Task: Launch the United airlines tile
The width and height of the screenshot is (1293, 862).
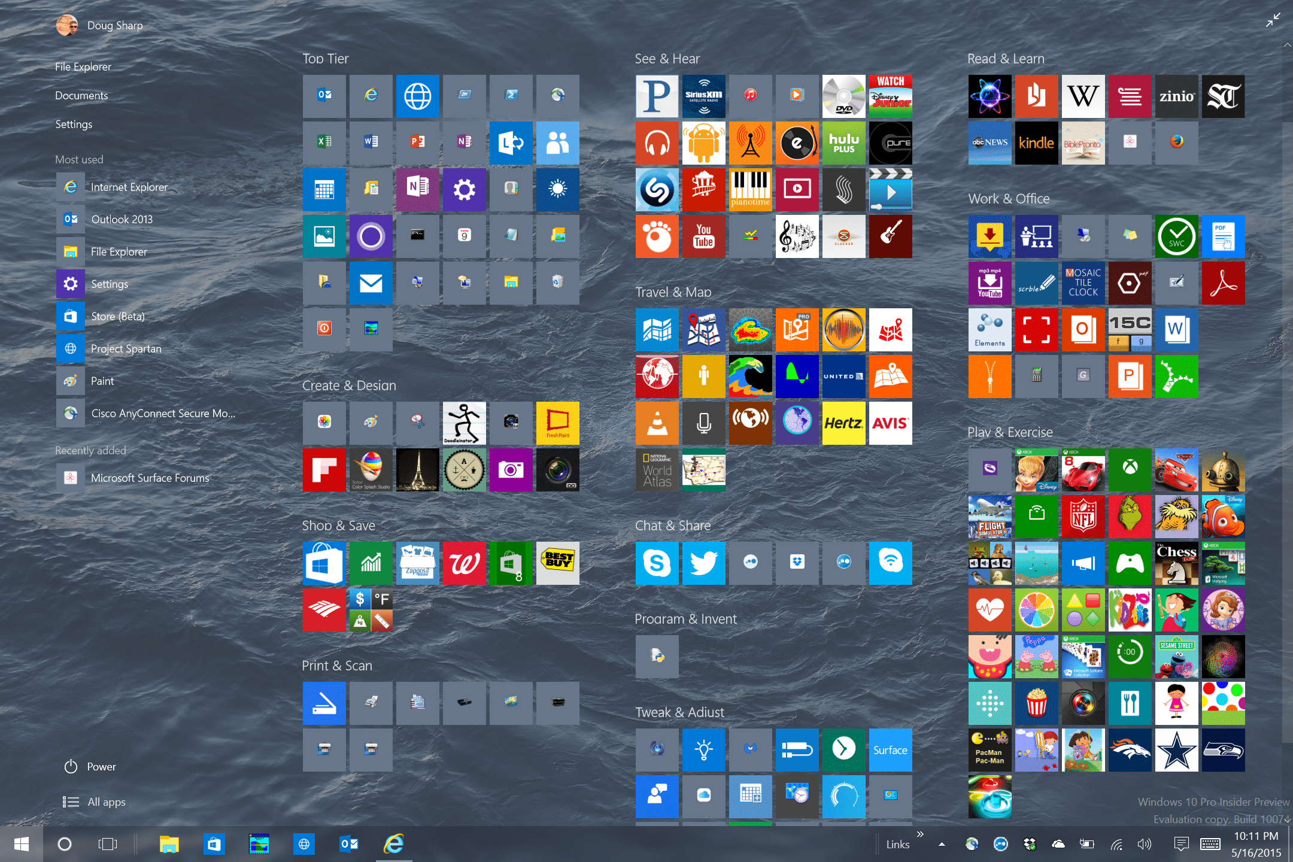Action: pos(843,377)
